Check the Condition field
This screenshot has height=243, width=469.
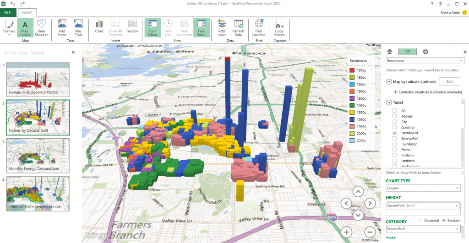[x=394, y=127]
